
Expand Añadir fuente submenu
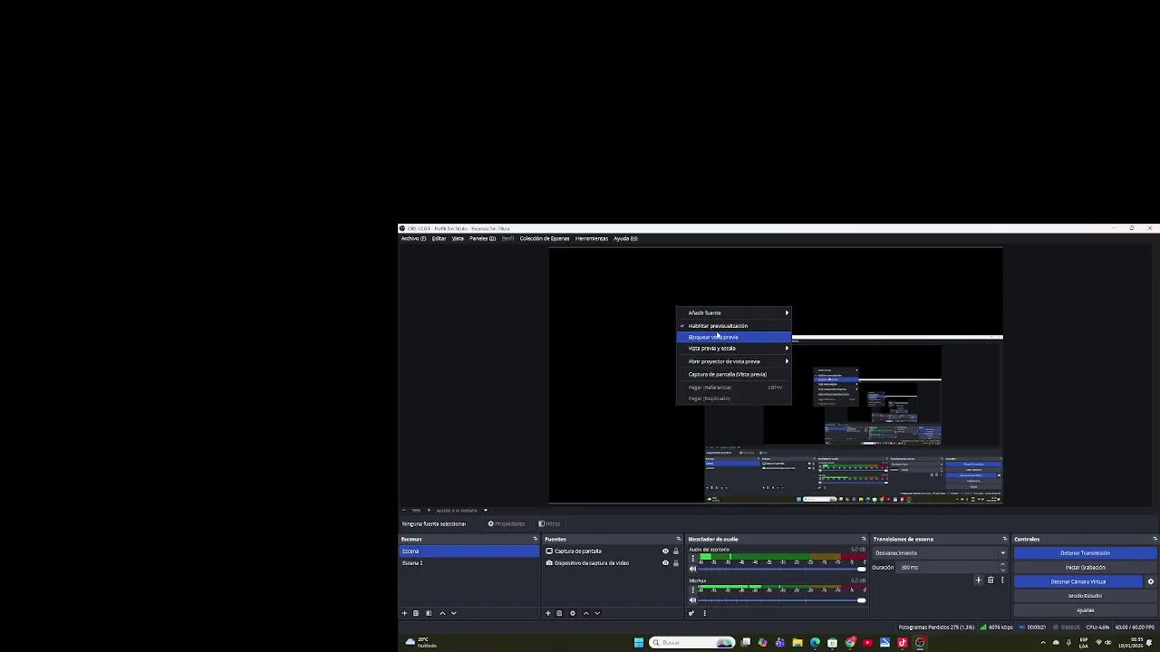tap(734, 312)
